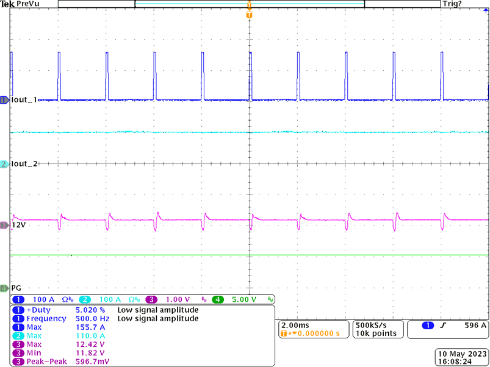Click the 12V channel label
Viewport: 490px width, 367px height.
(18, 225)
